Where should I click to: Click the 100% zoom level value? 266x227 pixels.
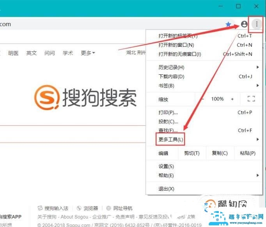coord(217,99)
